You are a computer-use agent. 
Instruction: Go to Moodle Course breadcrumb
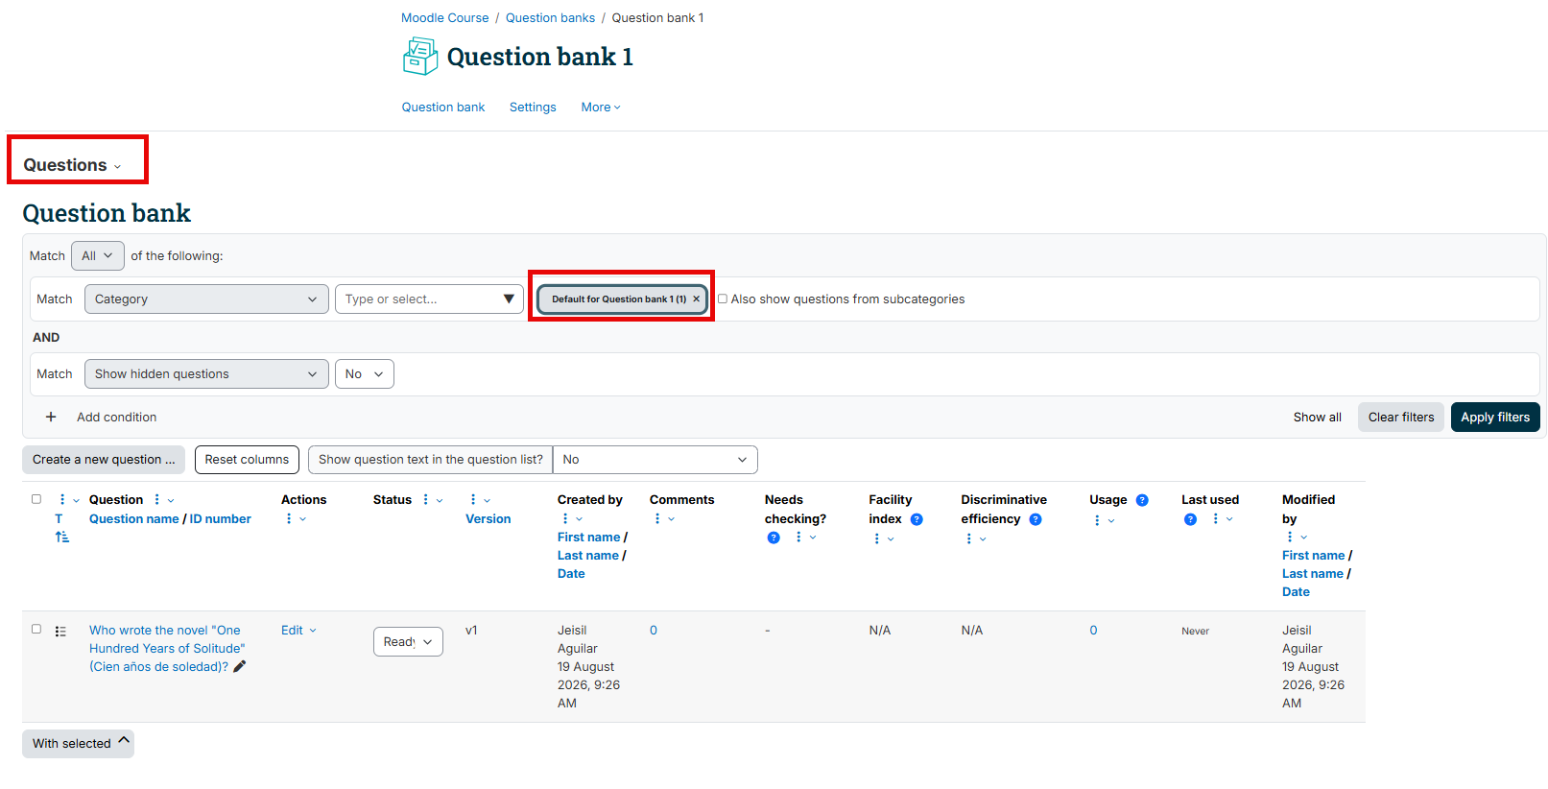(x=445, y=18)
